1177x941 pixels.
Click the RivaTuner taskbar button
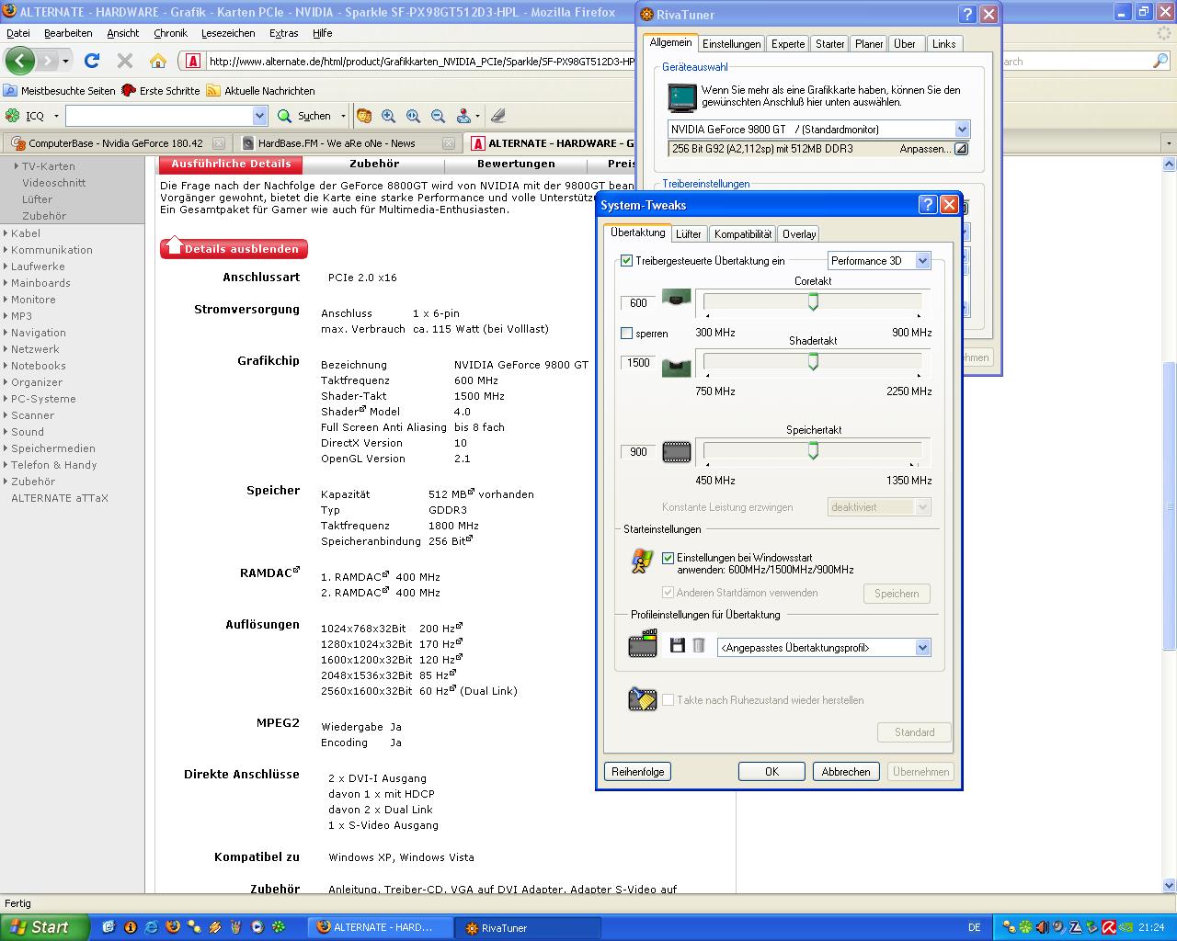[x=530, y=927]
